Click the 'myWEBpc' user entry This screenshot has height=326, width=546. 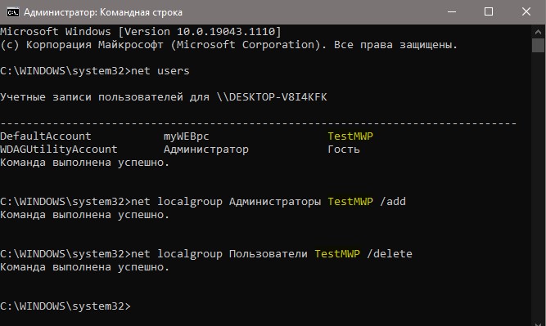(x=187, y=136)
